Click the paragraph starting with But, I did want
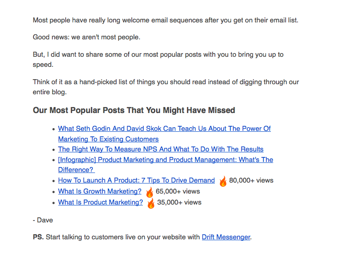The image size is (337, 259). pyautogui.click(x=158, y=54)
